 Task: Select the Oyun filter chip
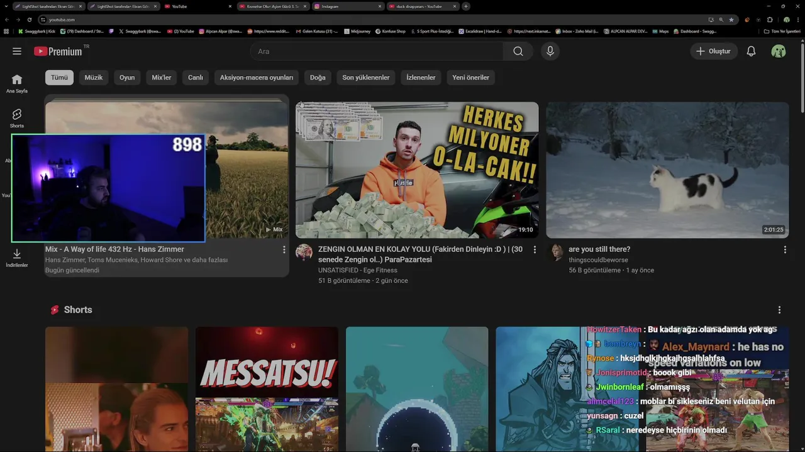coord(127,77)
